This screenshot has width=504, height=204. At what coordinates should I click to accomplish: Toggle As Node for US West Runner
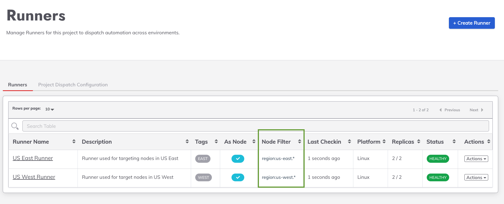tap(238, 177)
